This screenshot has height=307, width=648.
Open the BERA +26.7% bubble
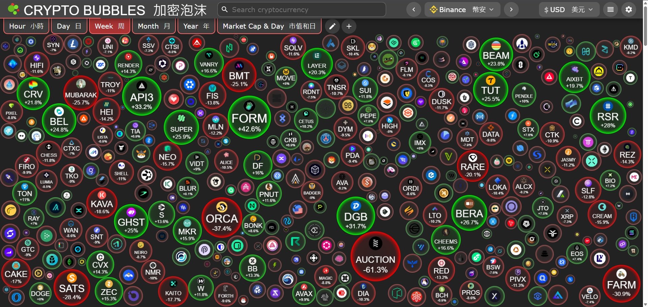[x=469, y=213]
